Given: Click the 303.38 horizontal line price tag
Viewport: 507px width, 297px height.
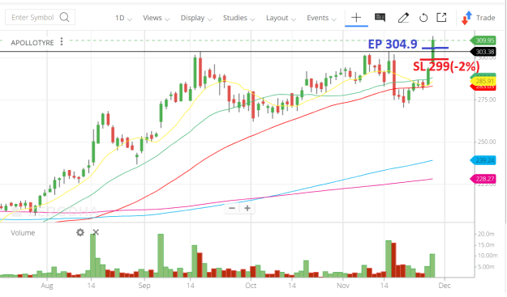Looking at the screenshot, I should [484, 52].
